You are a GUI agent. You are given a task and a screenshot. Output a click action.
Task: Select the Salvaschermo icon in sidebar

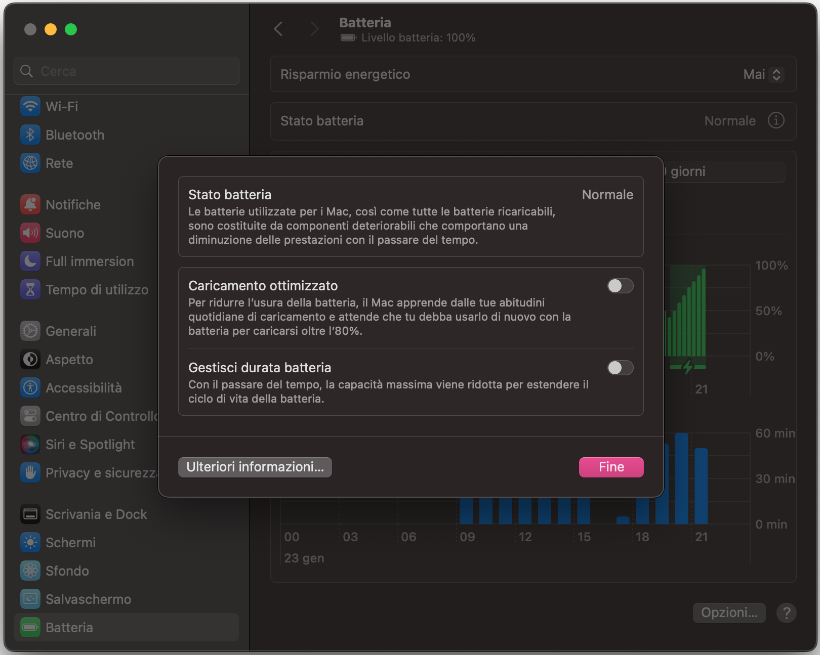pos(30,599)
